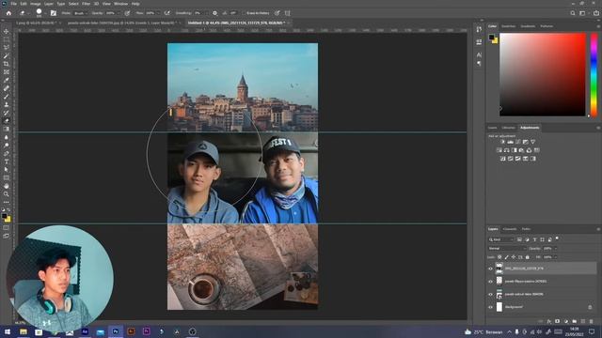Open the Image menu
The image size is (602, 338).
36,4
